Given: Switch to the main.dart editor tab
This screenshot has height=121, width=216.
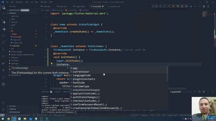Looking at the screenshot, I should [47, 6].
